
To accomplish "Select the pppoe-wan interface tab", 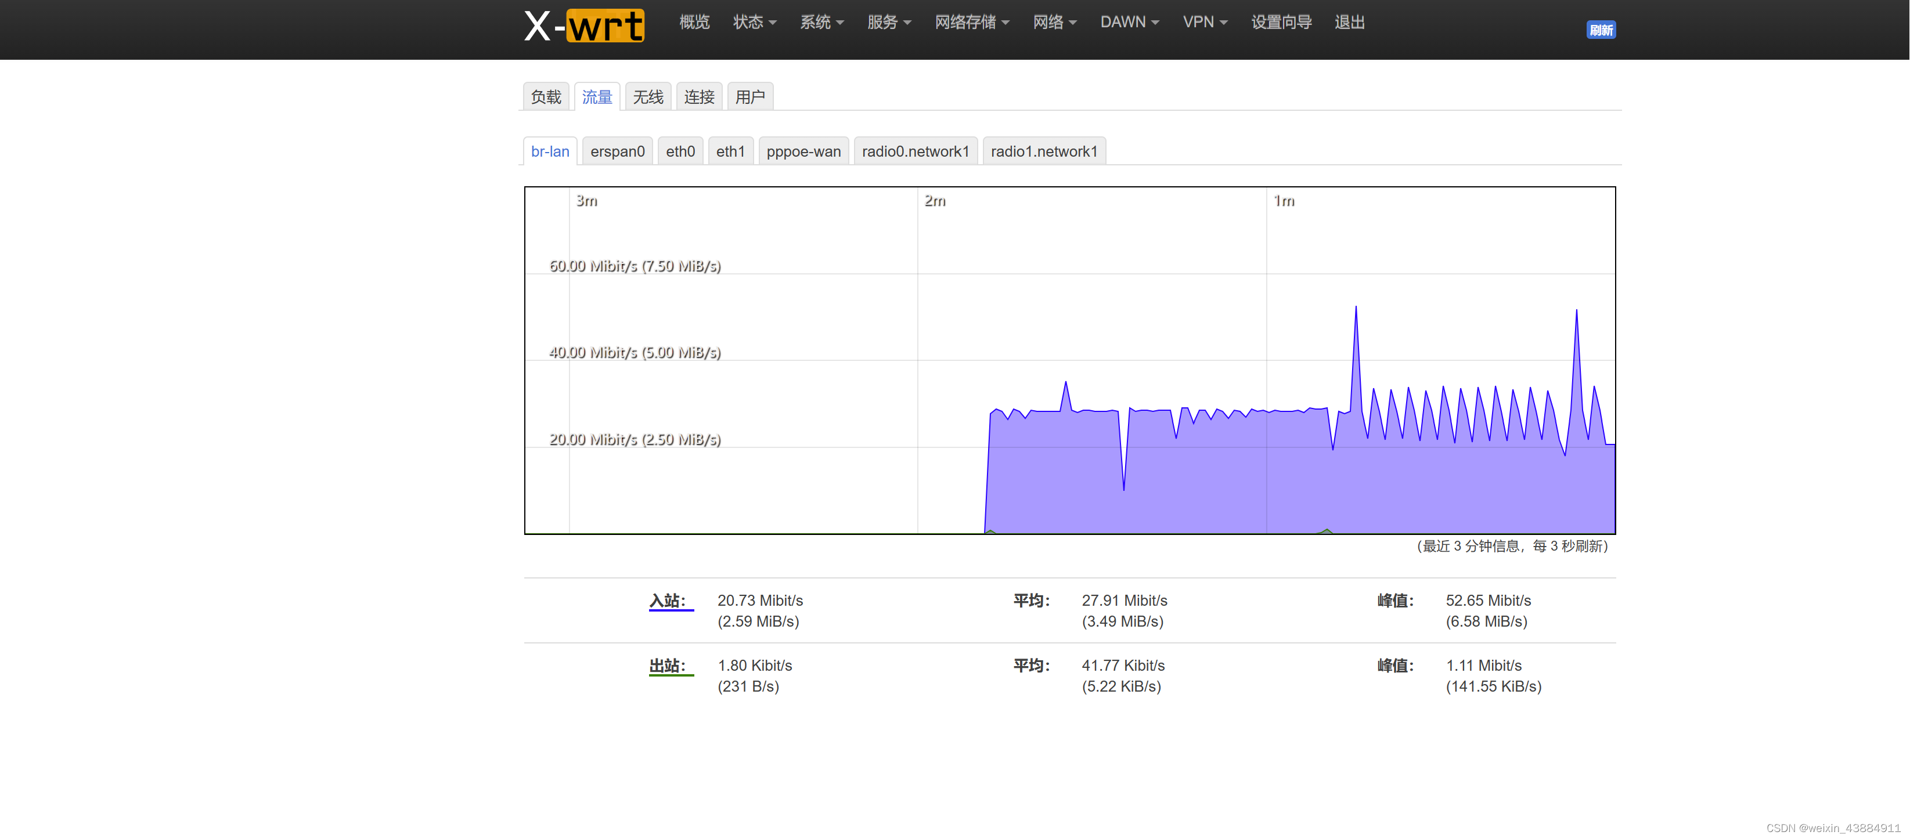I will (803, 151).
